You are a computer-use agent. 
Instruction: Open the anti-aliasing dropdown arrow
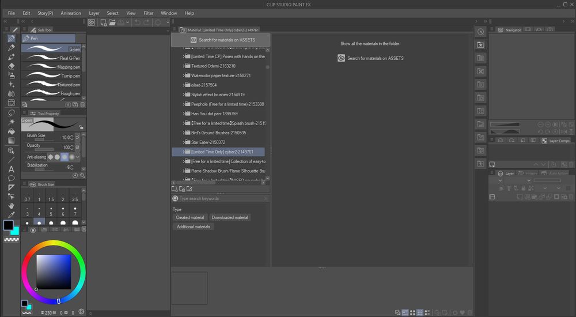[78, 157]
